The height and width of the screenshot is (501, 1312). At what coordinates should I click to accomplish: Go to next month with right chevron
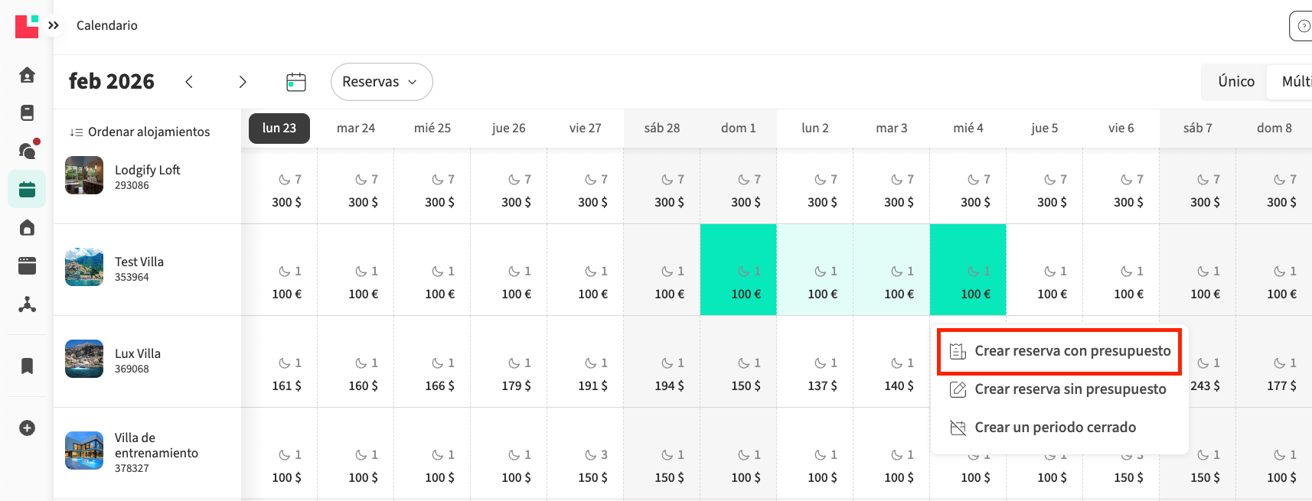tap(243, 82)
